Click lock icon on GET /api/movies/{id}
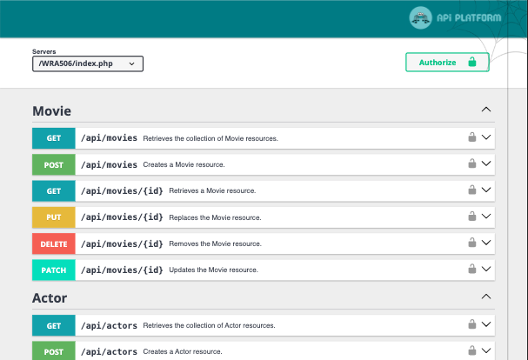The image size is (528, 360). coord(471,190)
